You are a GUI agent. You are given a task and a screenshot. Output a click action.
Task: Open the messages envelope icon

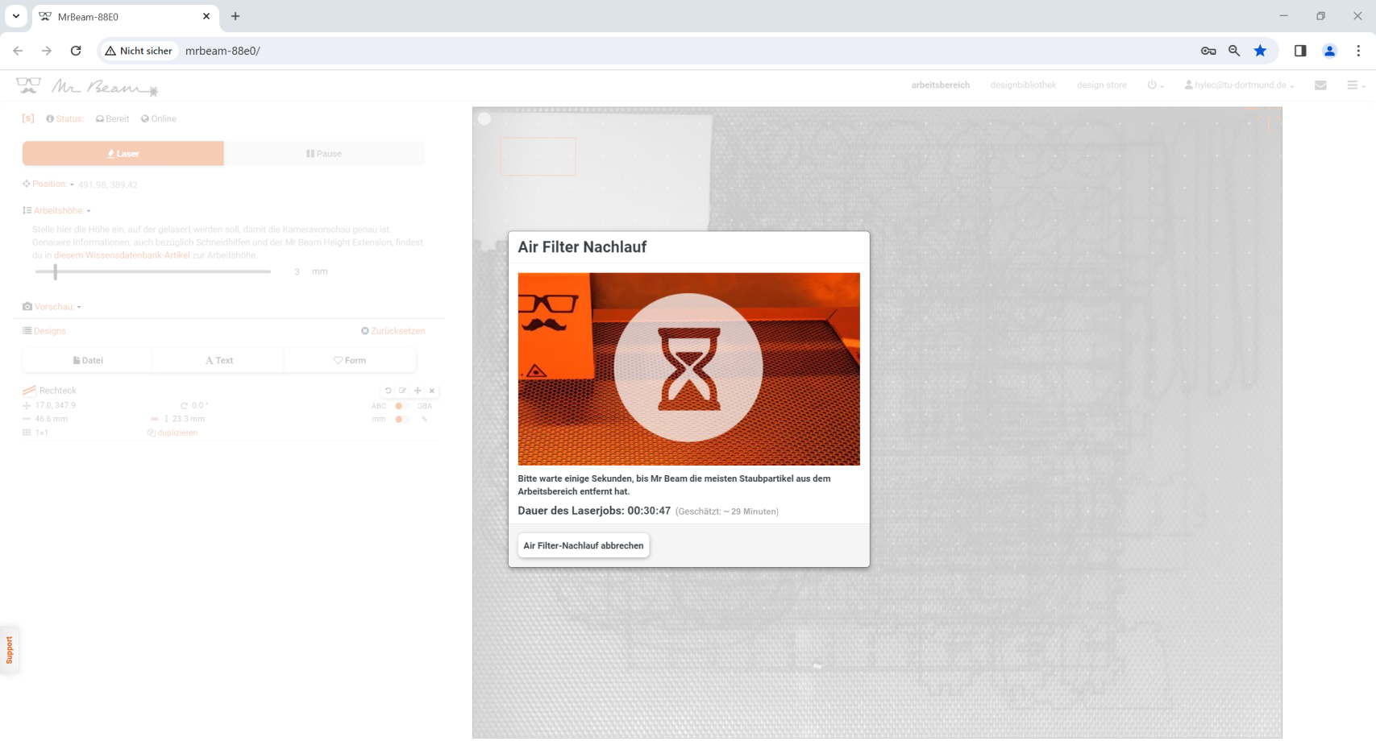[x=1320, y=85]
